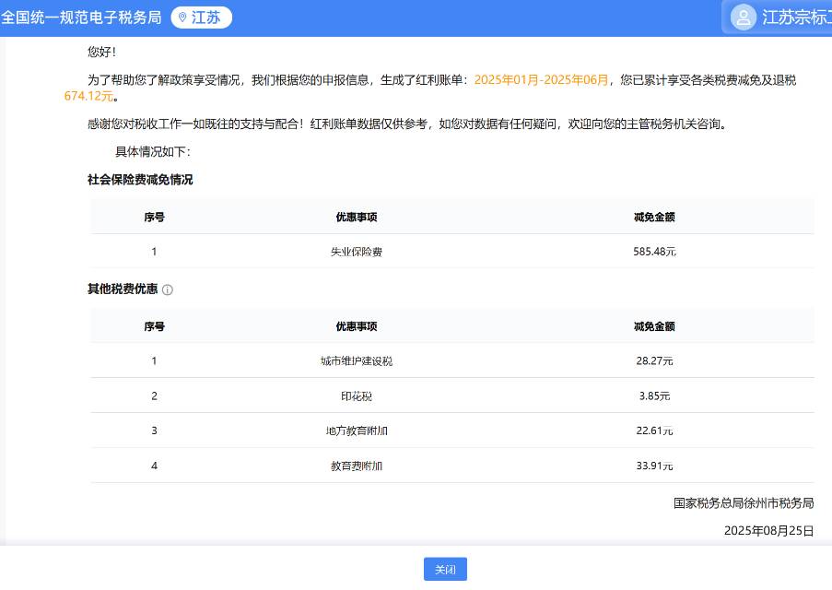
Task: Click the highlighted 2025年01月-2025年06月 period
Action: [x=542, y=80]
